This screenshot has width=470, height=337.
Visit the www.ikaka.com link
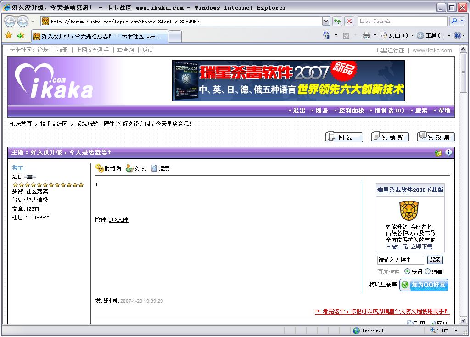[432, 51]
